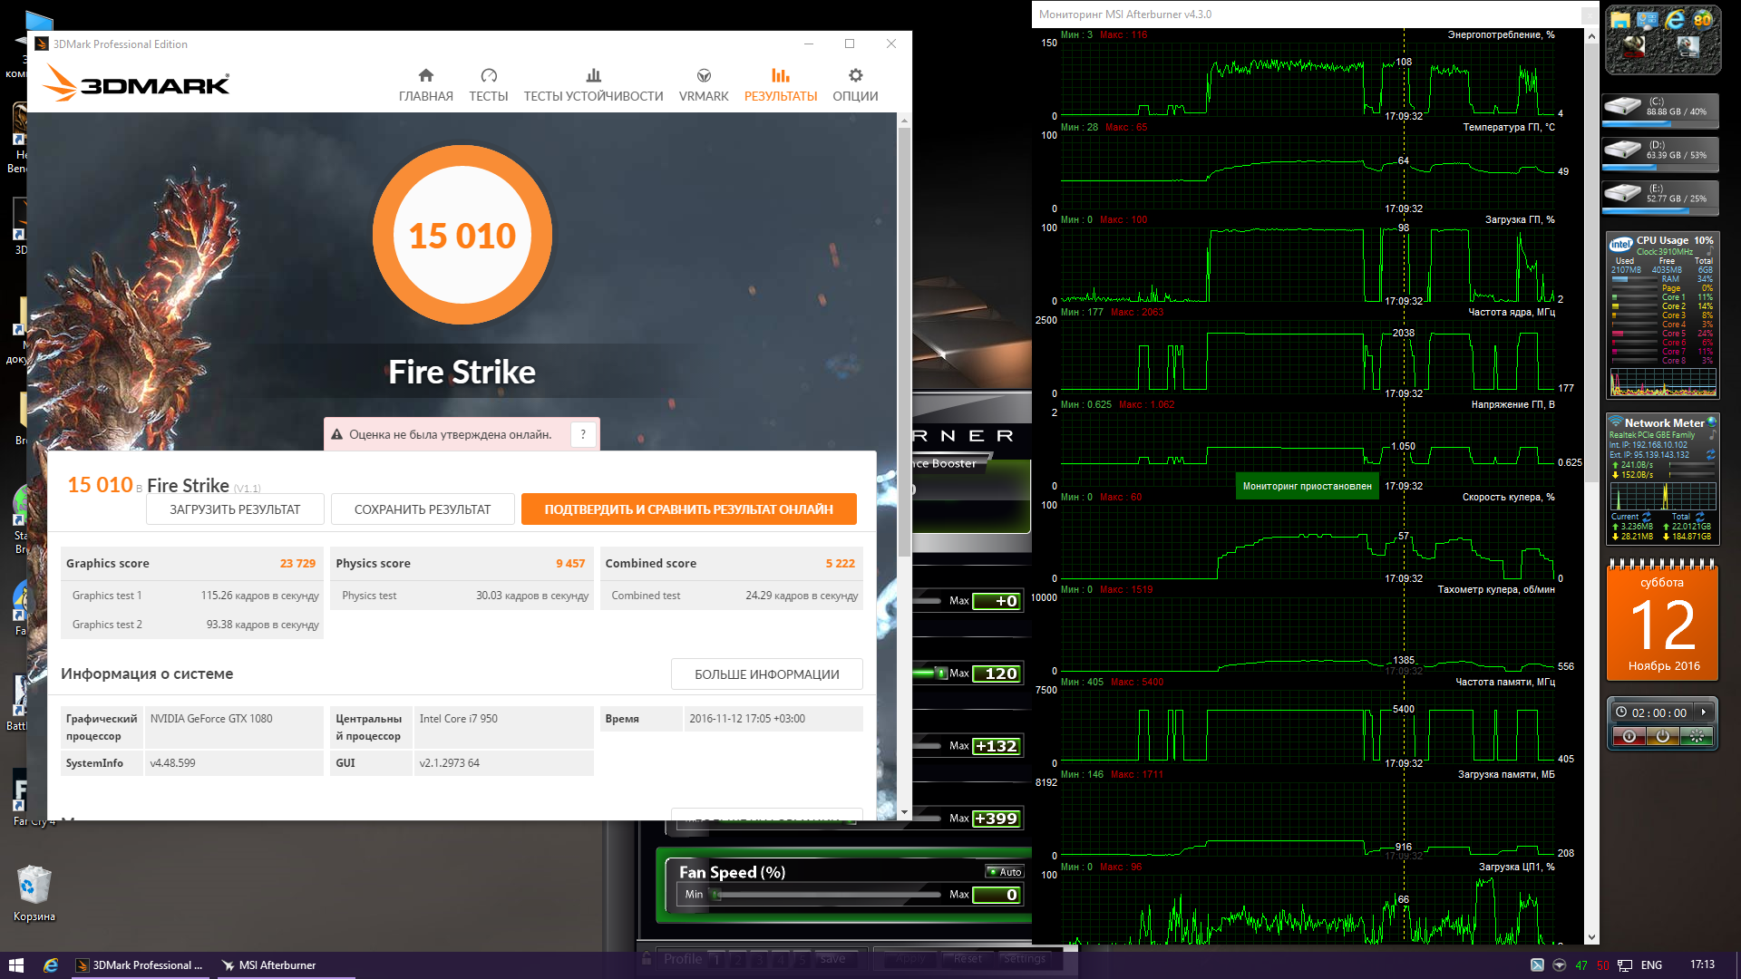
Task: Open the ТЕСТЫ УСТОЙЧИВОСТИ stress tests icon
Action: (x=593, y=76)
